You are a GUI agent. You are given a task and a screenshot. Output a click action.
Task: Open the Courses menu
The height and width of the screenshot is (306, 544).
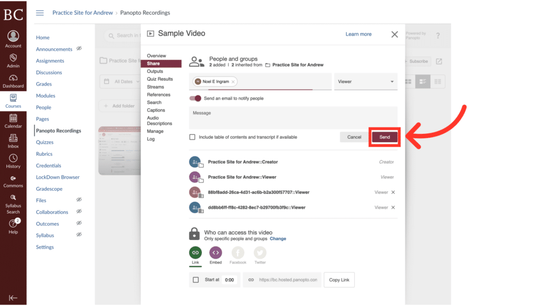[13, 101]
